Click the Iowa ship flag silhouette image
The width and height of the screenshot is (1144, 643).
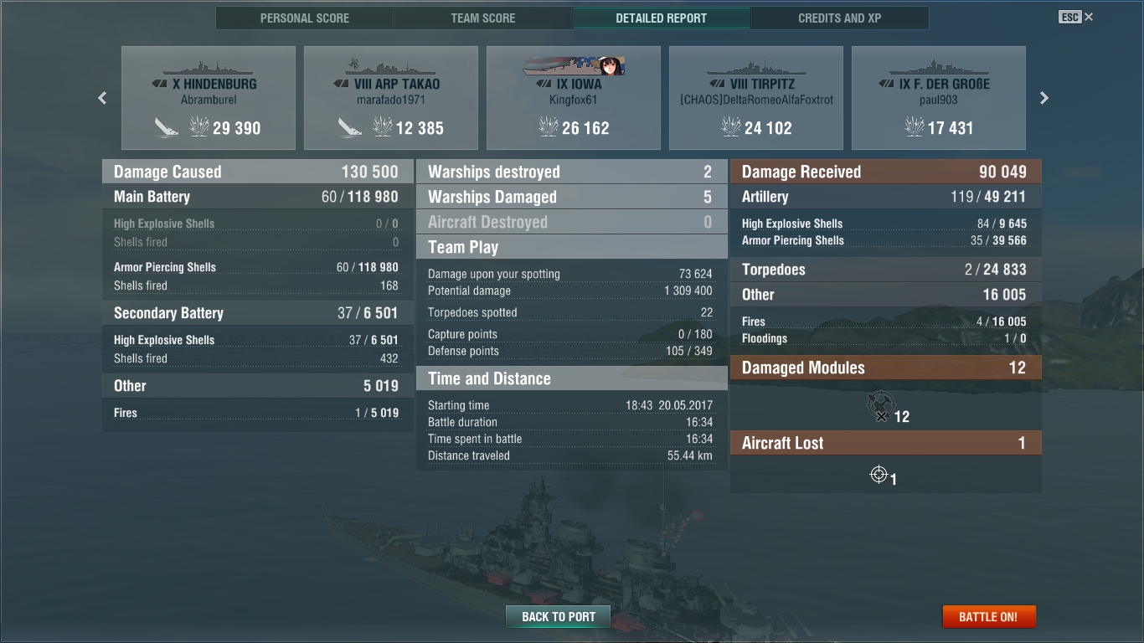[x=574, y=66]
